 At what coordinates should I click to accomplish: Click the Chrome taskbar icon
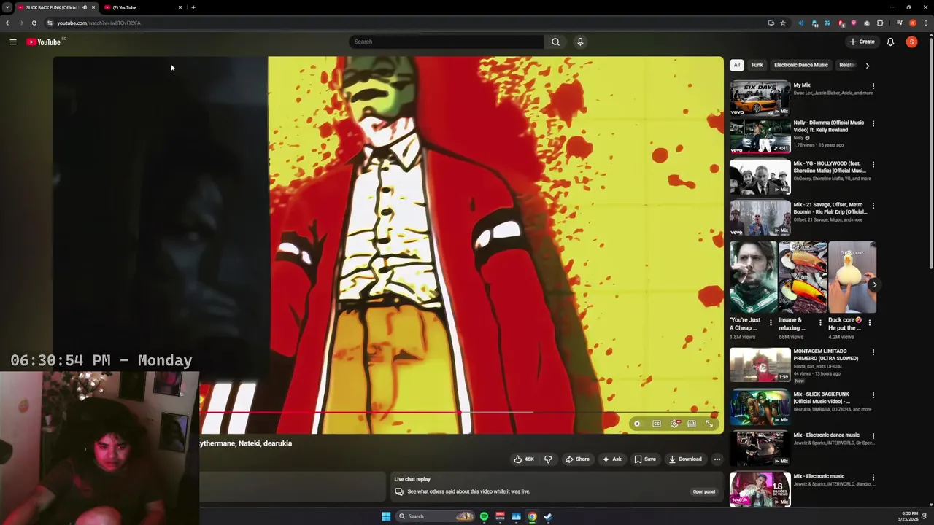coord(532,516)
